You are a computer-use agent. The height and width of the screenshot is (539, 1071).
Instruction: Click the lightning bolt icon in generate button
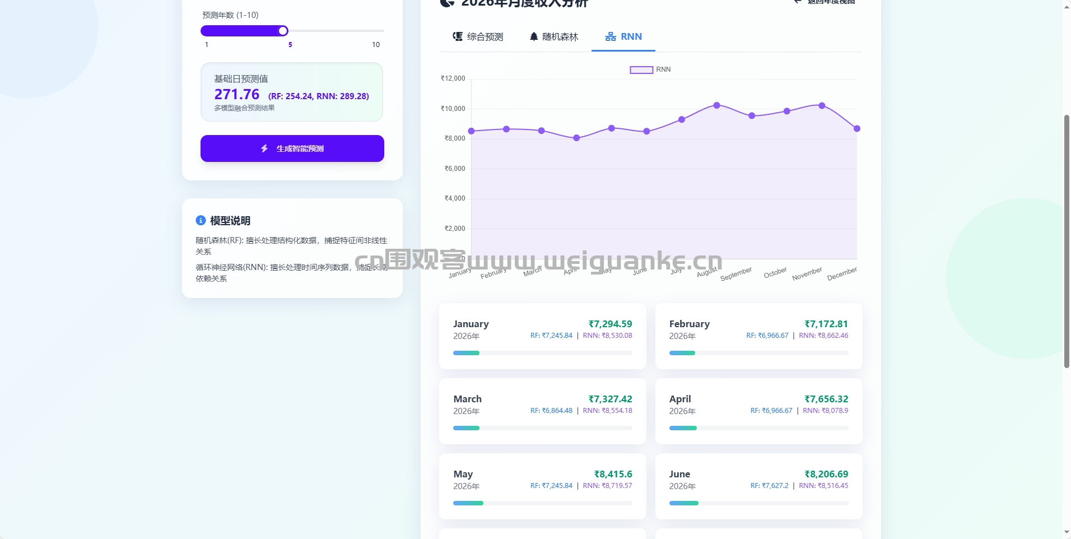(264, 148)
